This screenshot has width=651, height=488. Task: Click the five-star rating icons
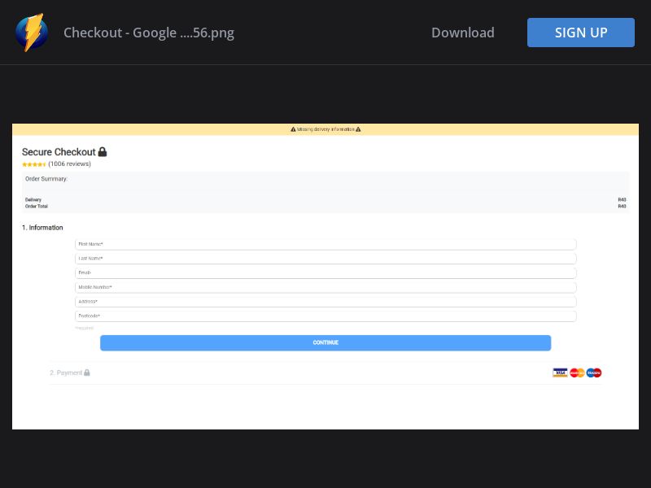(x=34, y=164)
